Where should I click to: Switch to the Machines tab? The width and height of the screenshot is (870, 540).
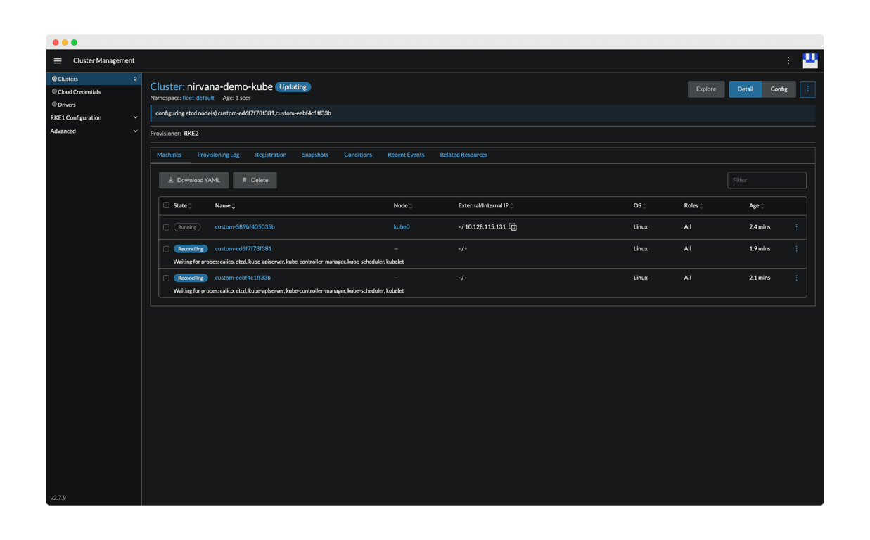(x=169, y=155)
